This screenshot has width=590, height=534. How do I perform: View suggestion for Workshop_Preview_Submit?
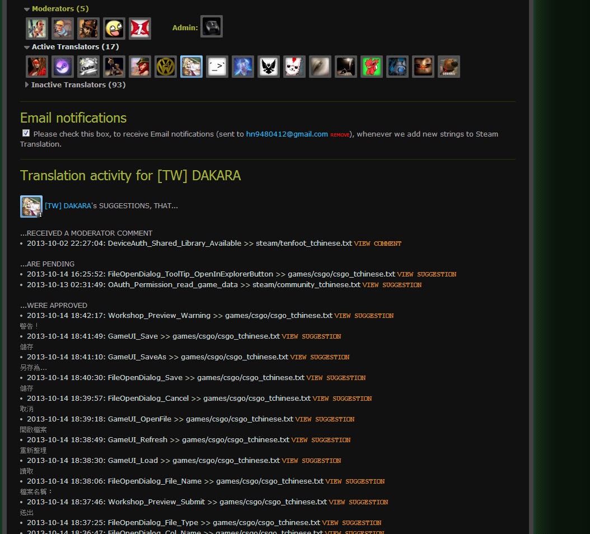358,502
